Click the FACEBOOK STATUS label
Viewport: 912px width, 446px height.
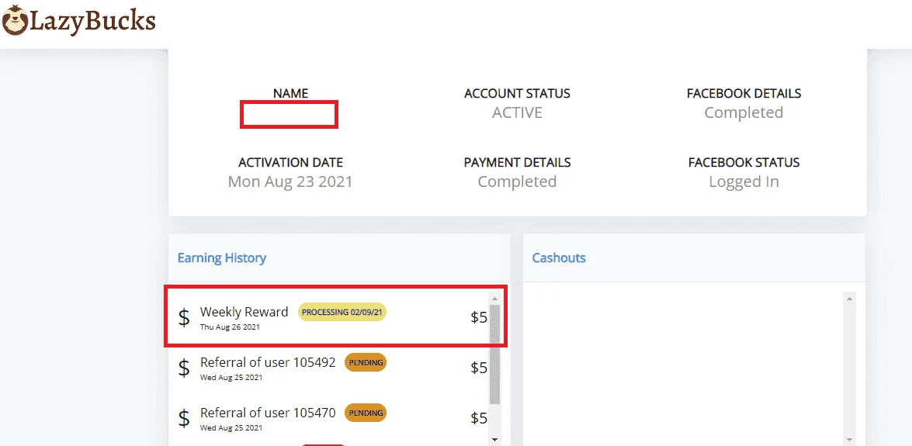[x=744, y=162]
